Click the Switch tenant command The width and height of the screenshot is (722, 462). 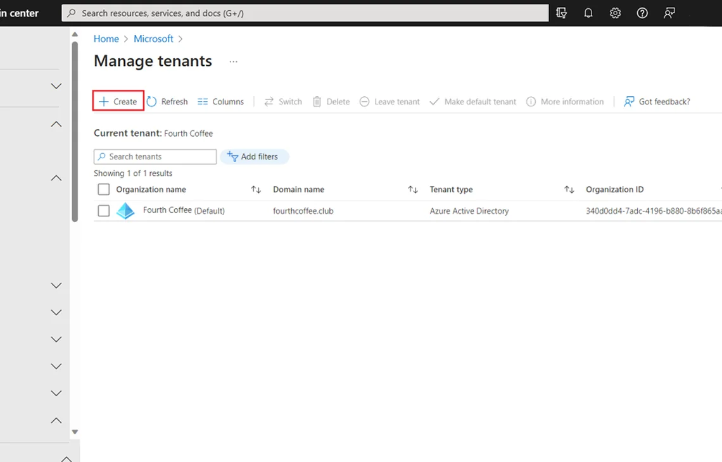pyautogui.click(x=283, y=101)
